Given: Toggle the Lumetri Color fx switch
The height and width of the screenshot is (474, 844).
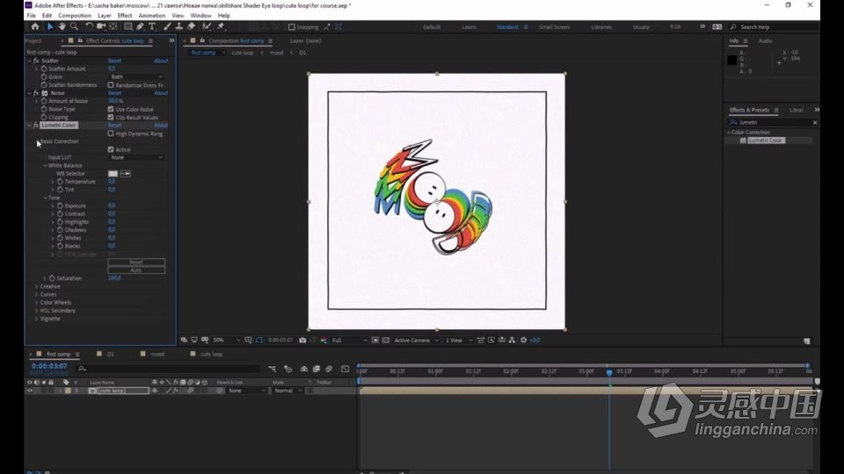Looking at the screenshot, I should click(36, 126).
